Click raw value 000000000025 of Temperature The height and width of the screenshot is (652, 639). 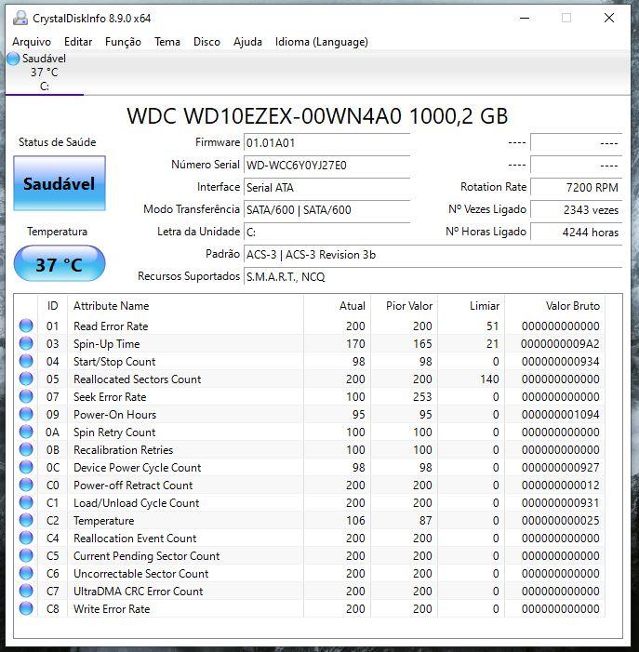(x=560, y=521)
